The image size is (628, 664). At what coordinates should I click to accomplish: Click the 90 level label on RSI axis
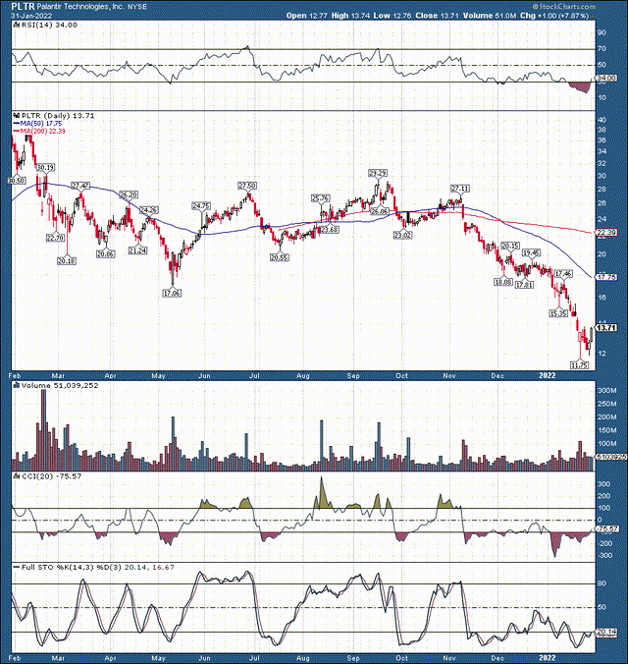601,32
